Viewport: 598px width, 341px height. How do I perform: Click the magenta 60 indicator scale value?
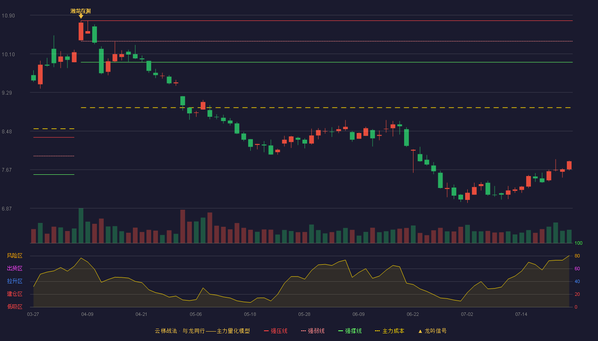click(x=577, y=269)
